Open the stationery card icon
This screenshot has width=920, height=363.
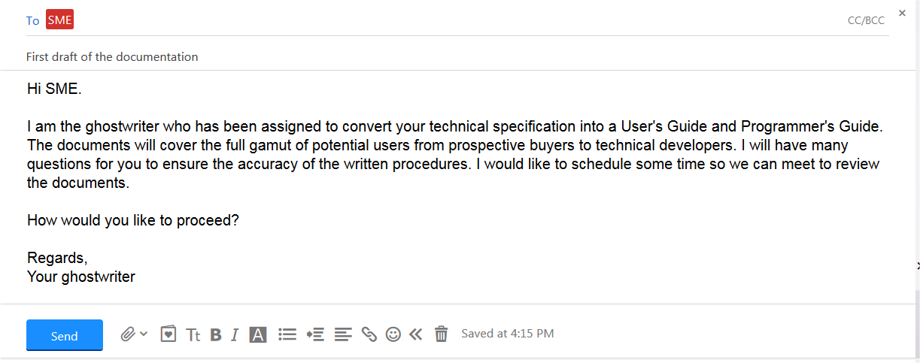pos(169,334)
